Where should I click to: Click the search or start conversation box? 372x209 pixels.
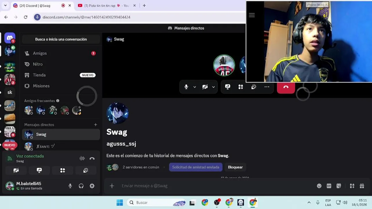(x=61, y=39)
